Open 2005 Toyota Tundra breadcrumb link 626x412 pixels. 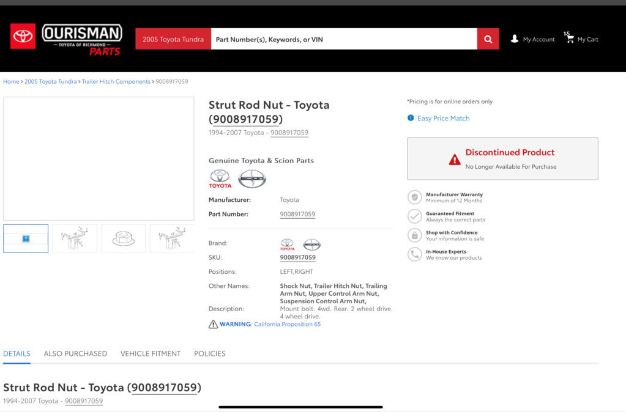[x=51, y=81]
